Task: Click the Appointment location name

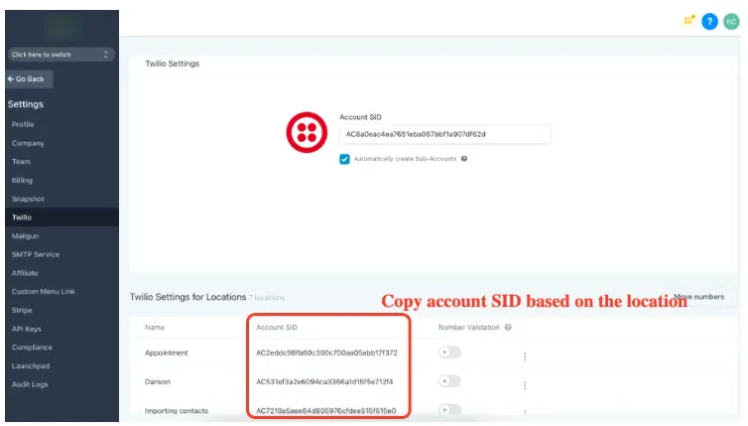Action: coord(167,353)
